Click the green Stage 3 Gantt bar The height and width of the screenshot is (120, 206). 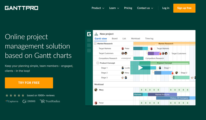pyautogui.click(x=181, y=78)
